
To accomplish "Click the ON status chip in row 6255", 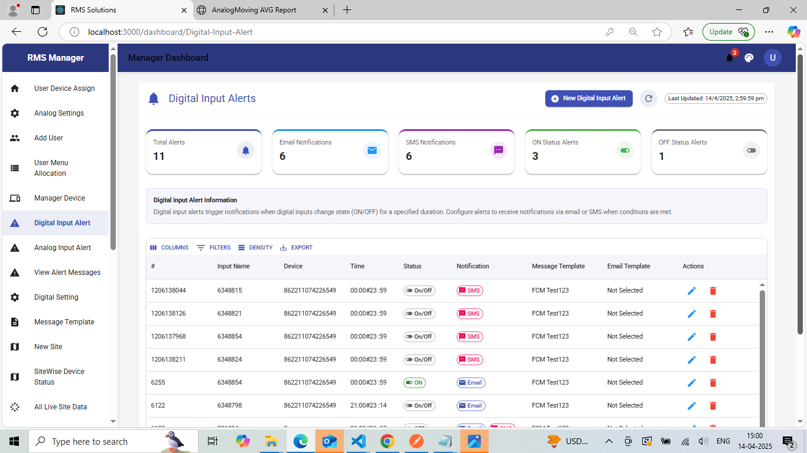I will 415,383.
